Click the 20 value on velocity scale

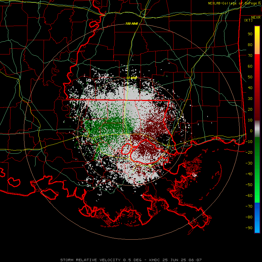coord(250,109)
